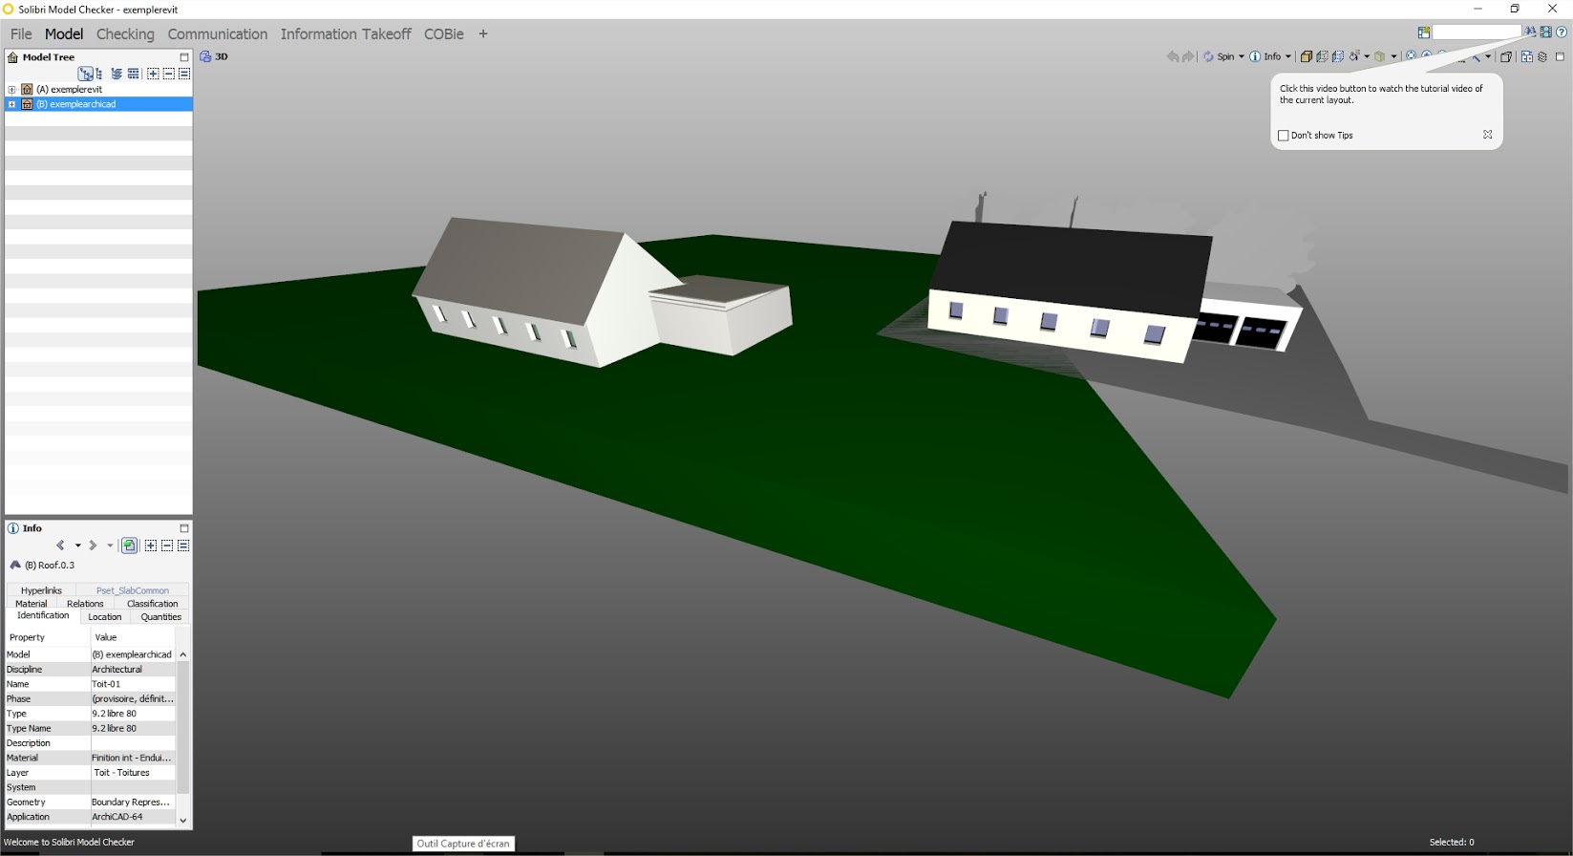Enable the Don't show Tips checkbox
Screen dimensions: 1573x856
1284,136
